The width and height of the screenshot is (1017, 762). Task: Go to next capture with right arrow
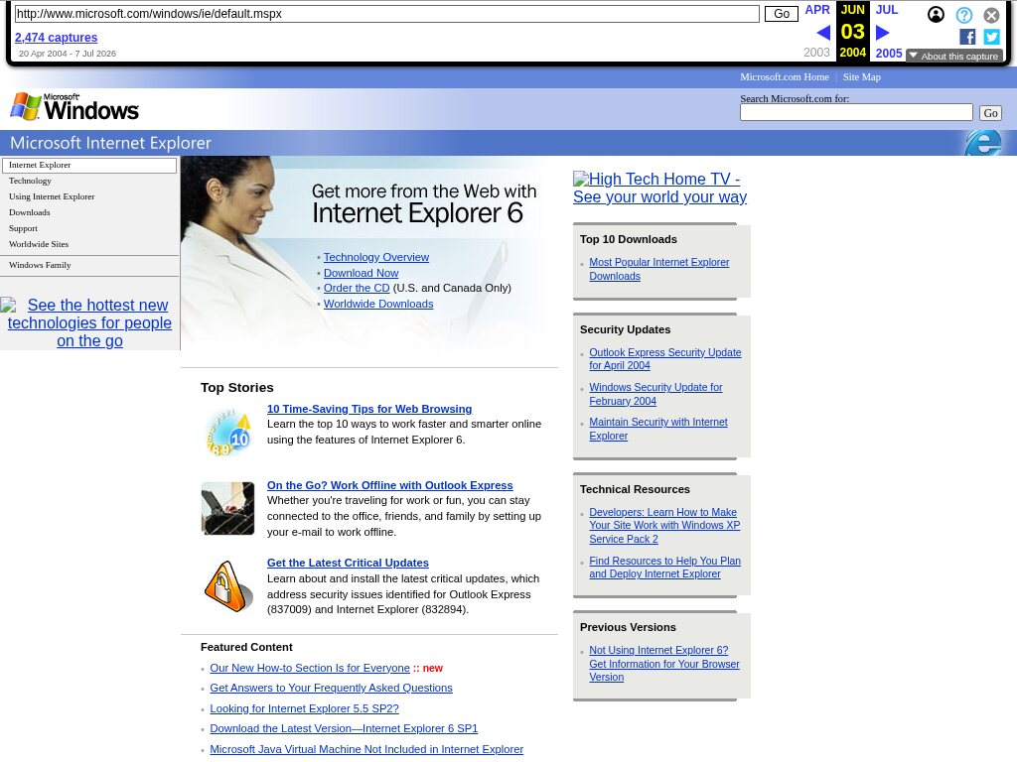(x=882, y=33)
